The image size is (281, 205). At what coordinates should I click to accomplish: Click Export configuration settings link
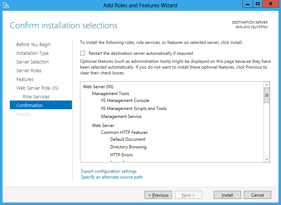pyautogui.click(x=109, y=171)
